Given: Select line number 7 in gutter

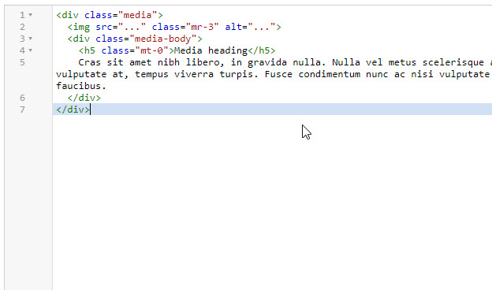Looking at the screenshot, I should (x=22, y=110).
